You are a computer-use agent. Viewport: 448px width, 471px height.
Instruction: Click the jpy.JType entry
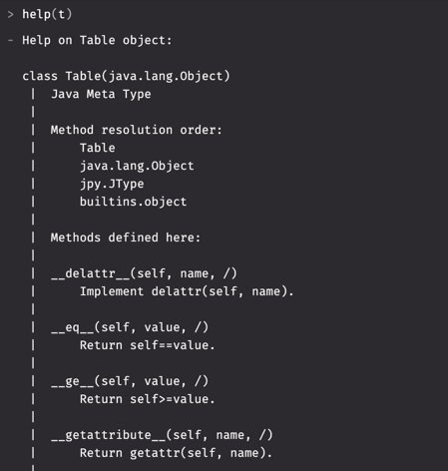(x=112, y=184)
